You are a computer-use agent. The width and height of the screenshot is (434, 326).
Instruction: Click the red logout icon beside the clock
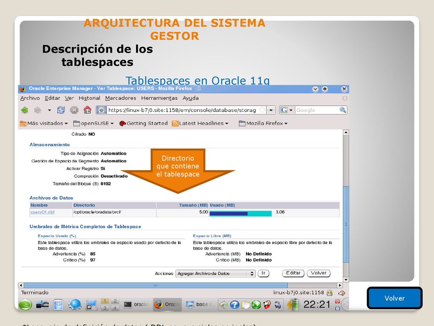[x=337, y=301]
